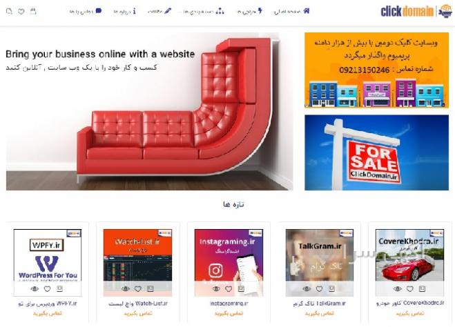Click the home page menu item with house icon
This screenshot has width=455, height=327.
(x=291, y=11)
